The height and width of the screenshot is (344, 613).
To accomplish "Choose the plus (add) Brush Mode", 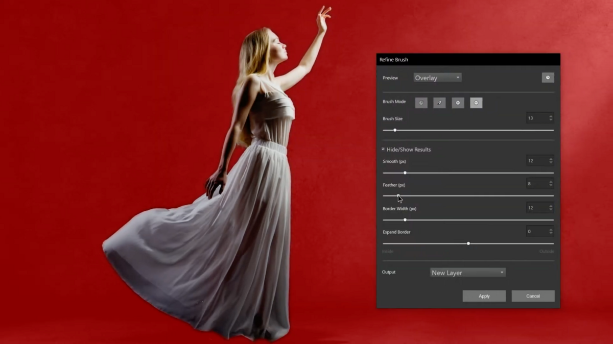I will [458, 103].
